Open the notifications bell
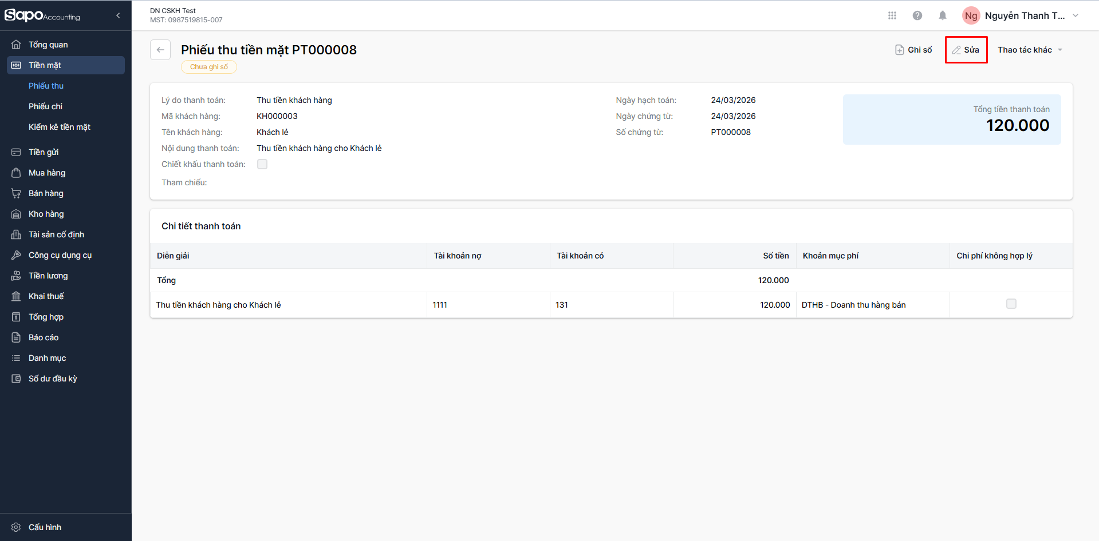This screenshot has height=541, width=1099. pyautogui.click(x=942, y=15)
